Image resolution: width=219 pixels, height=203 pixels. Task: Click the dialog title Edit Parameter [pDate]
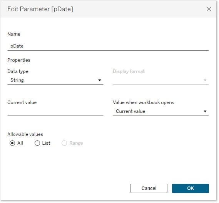(40, 9)
